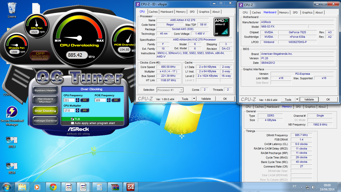Click the CPU Multiplier field showing 17.0

69,110
